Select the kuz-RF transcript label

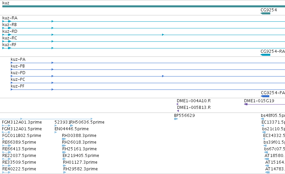tap(9, 45)
